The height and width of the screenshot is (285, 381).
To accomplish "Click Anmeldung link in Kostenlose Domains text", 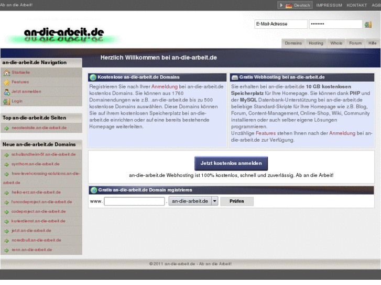I will coord(165,87).
